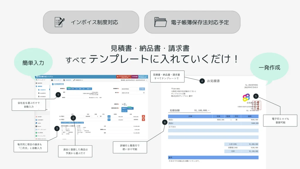Click ダッシュボード in the breadcrumb trail
Viewport: 300px width, 169px height.
point(56,80)
